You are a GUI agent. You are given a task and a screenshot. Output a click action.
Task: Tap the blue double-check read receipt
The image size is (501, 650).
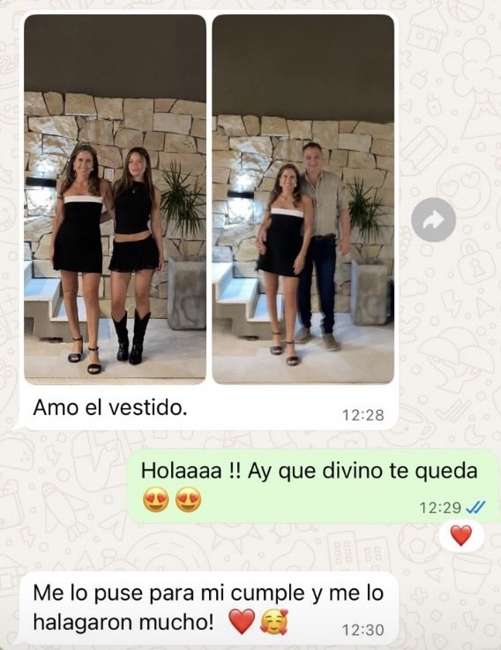(x=475, y=507)
